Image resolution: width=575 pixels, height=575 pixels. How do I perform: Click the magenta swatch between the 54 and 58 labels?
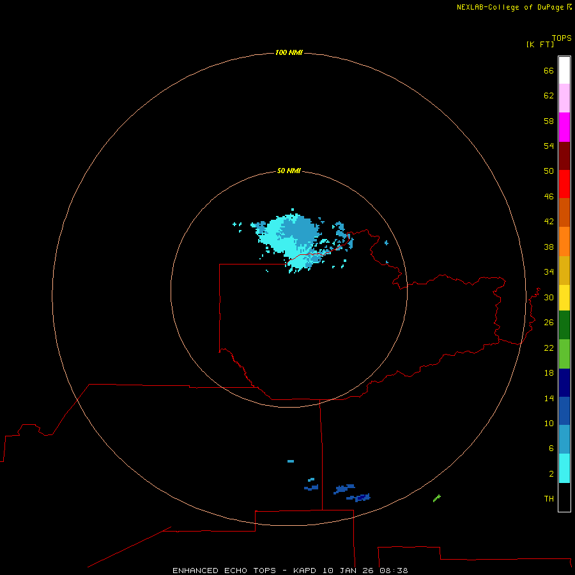click(564, 127)
